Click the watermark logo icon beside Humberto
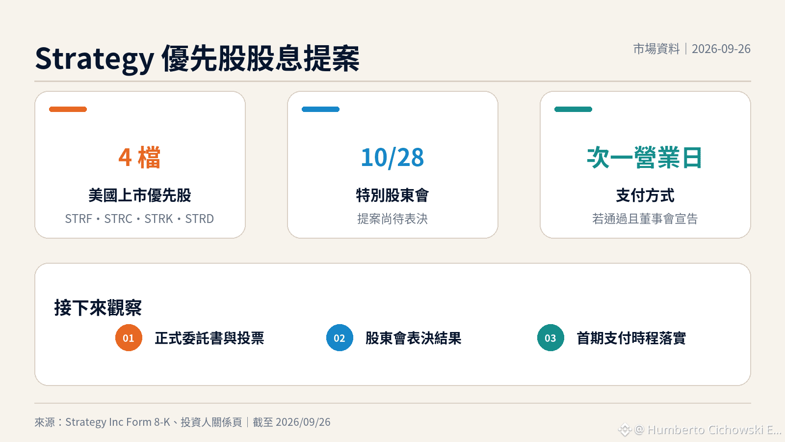 pos(625,430)
